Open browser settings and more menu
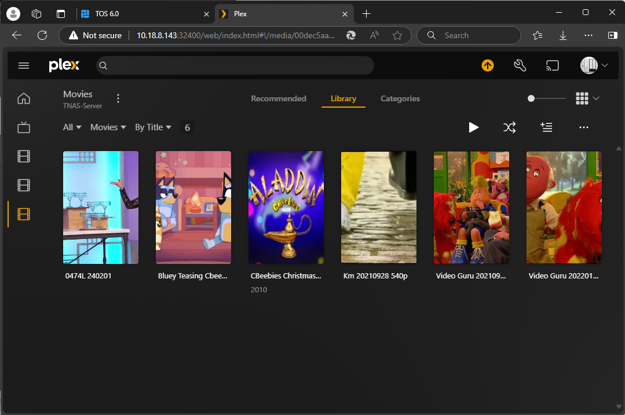This screenshot has width=625, height=415. (x=589, y=35)
